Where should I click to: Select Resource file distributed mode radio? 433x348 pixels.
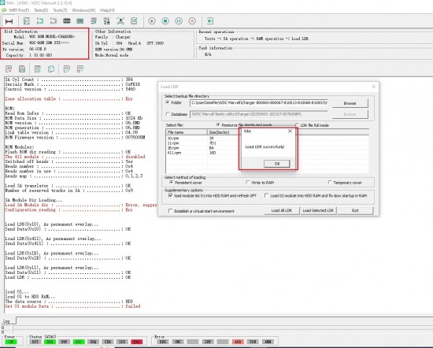(218, 125)
